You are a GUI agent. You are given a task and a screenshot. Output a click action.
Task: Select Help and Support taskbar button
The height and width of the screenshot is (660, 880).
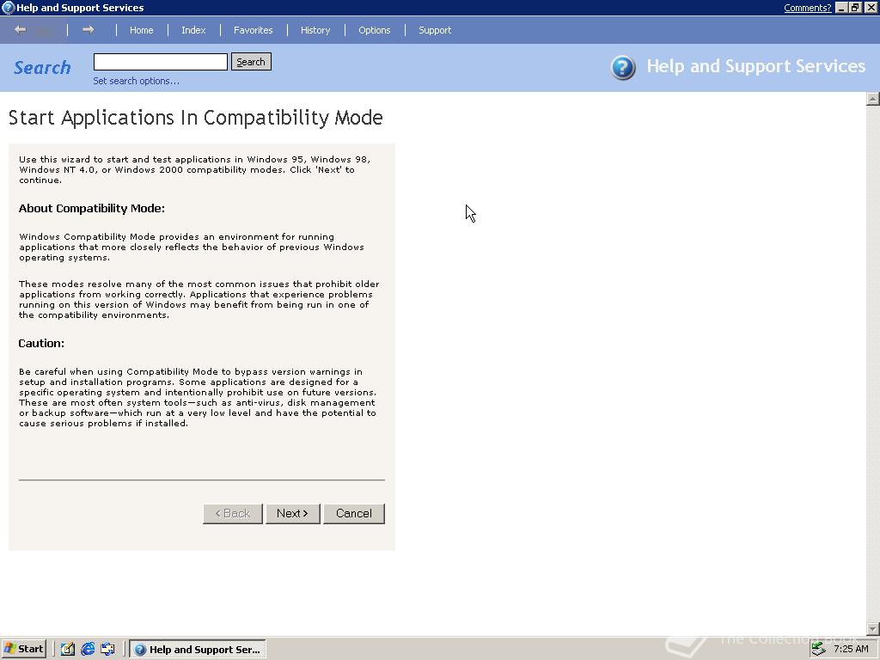198,650
